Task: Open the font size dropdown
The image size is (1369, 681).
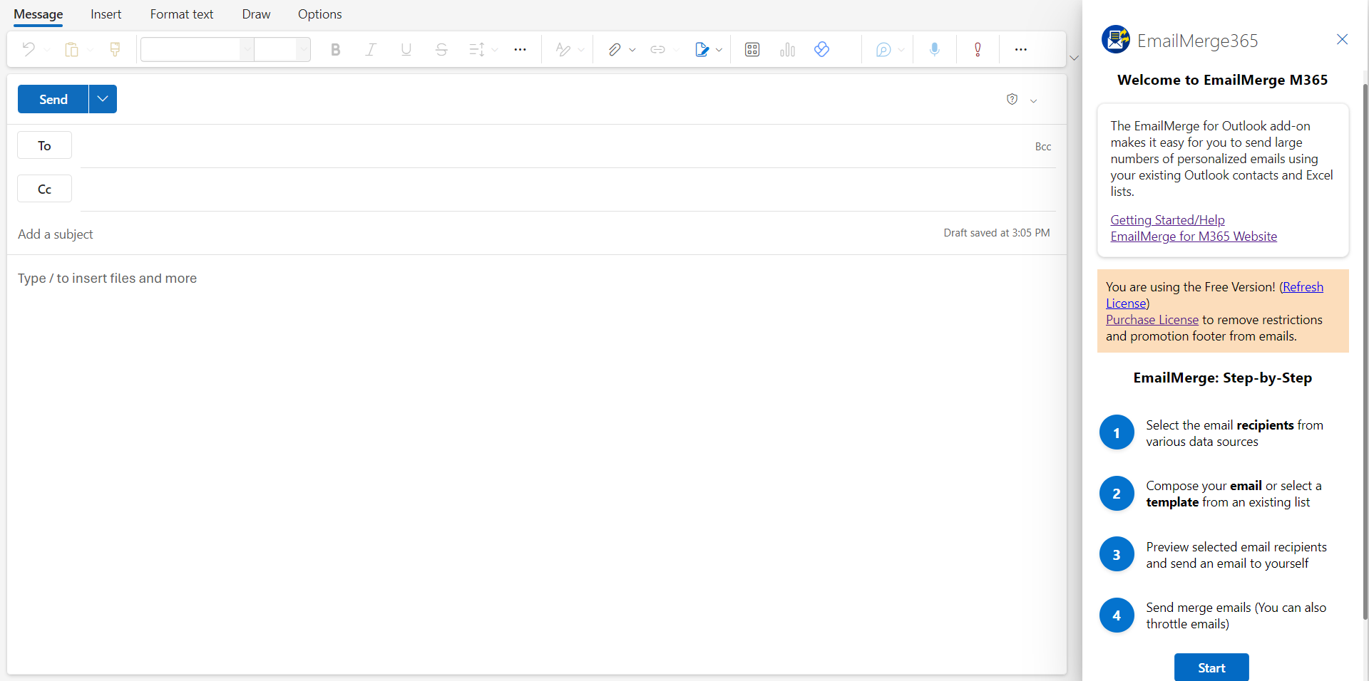Action: pyautogui.click(x=303, y=49)
